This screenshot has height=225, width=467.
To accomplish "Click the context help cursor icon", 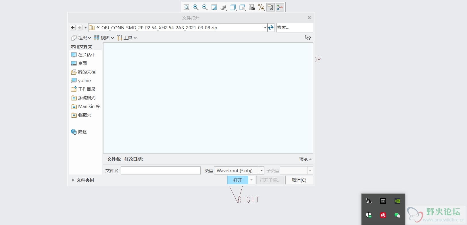I will (308, 38).
